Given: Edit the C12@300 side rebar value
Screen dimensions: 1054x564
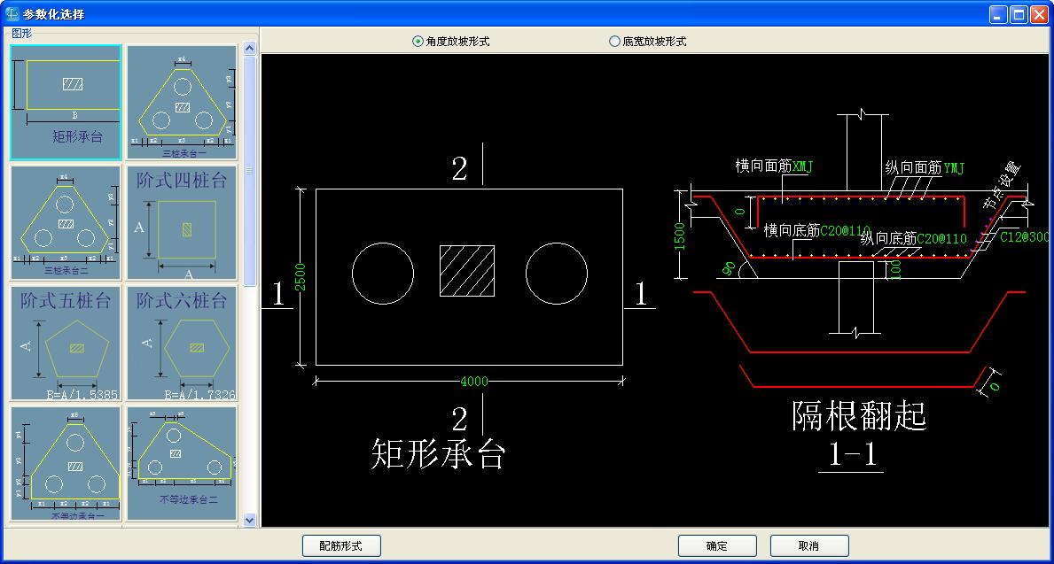Looking at the screenshot, I should tap(1025, 237).
